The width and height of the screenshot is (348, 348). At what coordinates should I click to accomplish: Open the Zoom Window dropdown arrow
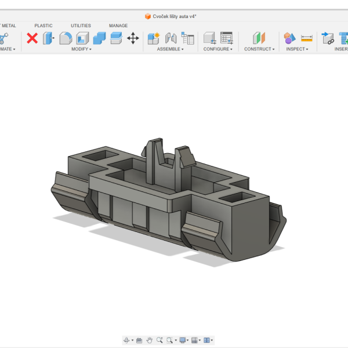tap(176, 340)
